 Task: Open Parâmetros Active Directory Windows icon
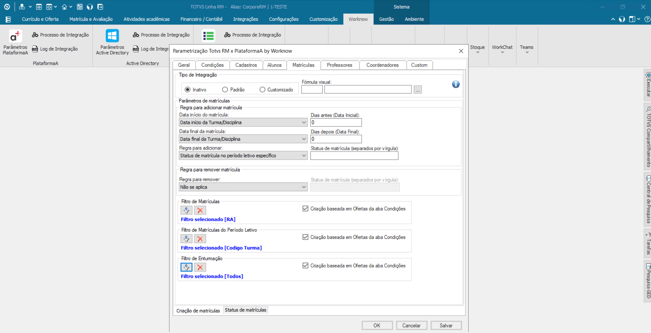click(112, 36)
